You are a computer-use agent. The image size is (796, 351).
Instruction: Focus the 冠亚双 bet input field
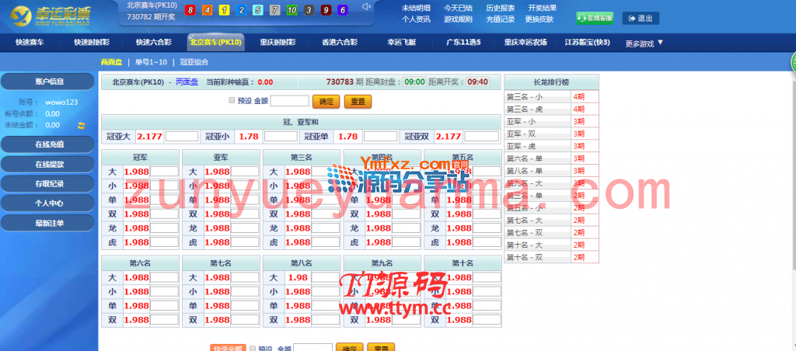(481, 136)
